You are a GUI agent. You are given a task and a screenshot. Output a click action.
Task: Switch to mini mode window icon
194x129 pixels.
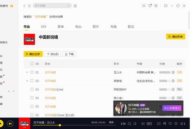coord(166,6)
